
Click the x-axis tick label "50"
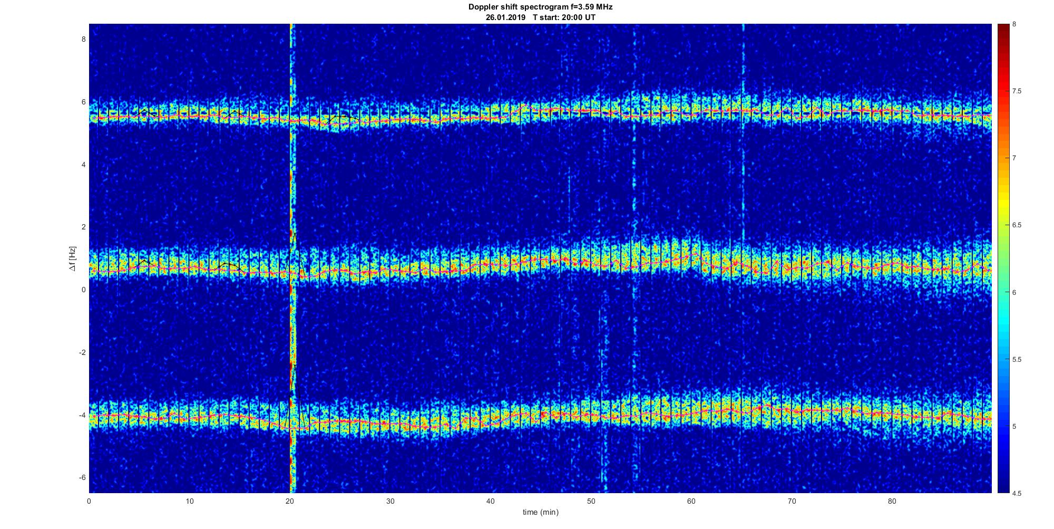[591, 501]
